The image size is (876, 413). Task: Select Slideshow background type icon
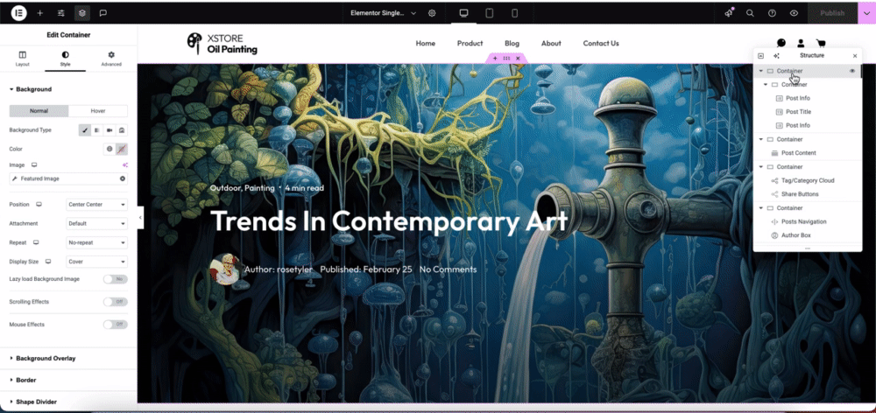(122, 130)
